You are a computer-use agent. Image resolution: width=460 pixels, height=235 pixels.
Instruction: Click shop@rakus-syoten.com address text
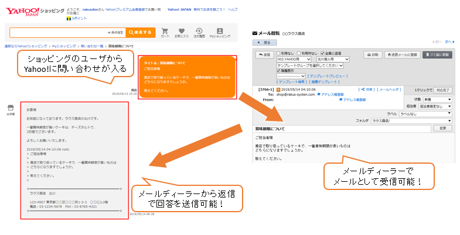(295, 95)
